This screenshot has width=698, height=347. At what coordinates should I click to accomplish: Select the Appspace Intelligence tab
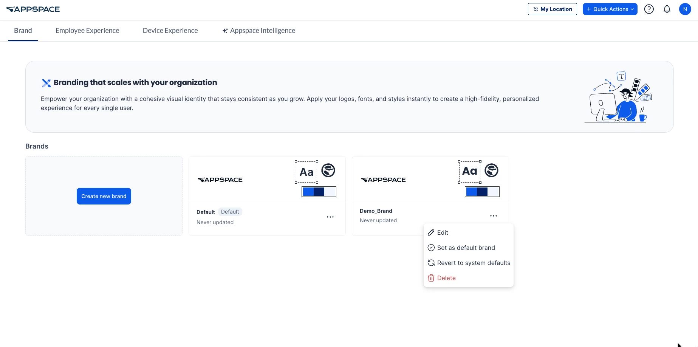259,31
